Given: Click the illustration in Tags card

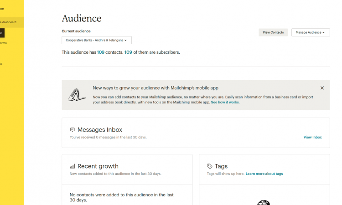Looking at the screenshot, I should pyautogui.click(x=264, y=202).
